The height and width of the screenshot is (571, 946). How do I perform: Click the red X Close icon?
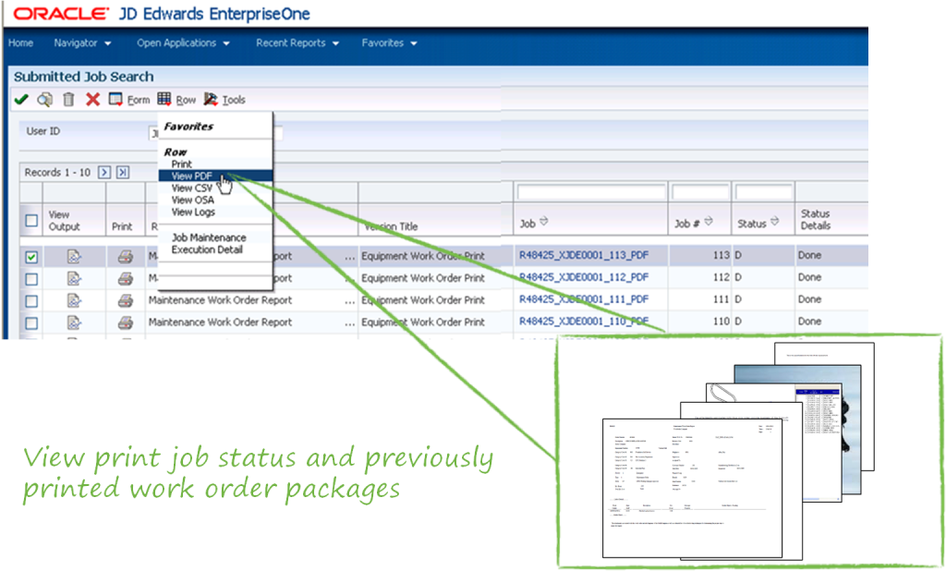point(92,99)
